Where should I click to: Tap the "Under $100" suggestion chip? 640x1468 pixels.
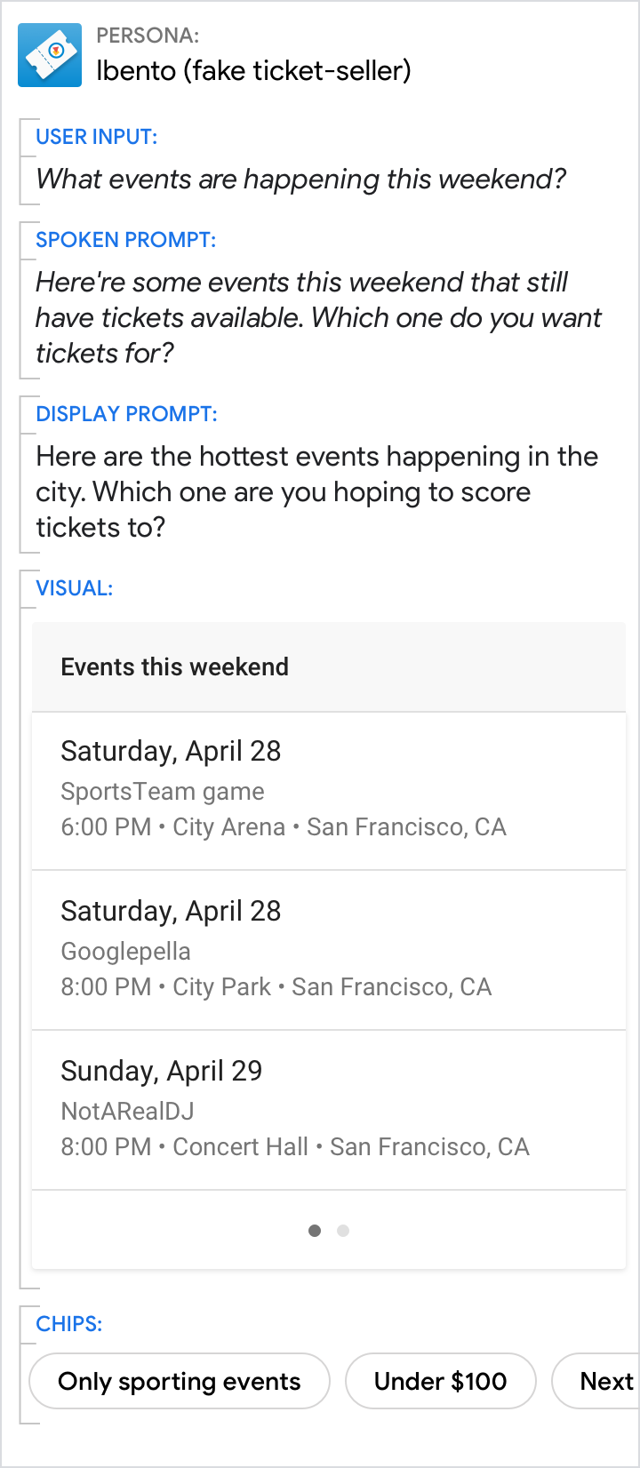tap(440, 1381)
